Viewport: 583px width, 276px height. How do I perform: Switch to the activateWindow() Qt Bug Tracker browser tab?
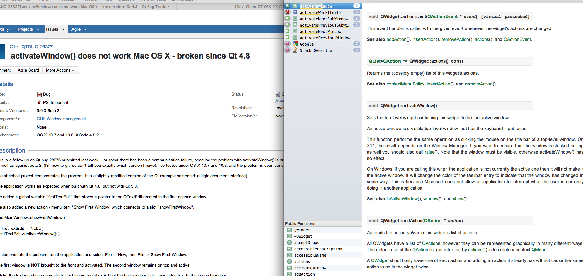pyautogui.click(x=88, y=7)
